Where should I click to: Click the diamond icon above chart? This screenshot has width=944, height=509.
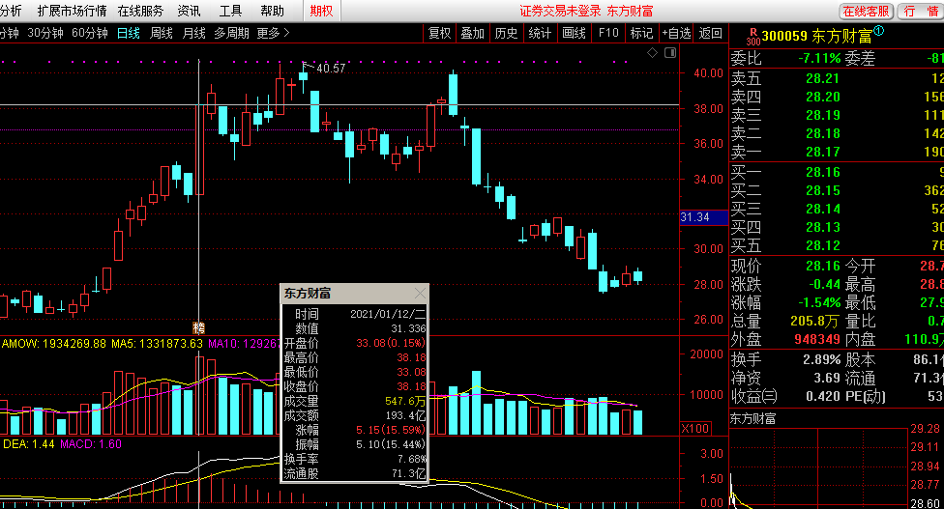click(x=652, y=53)
